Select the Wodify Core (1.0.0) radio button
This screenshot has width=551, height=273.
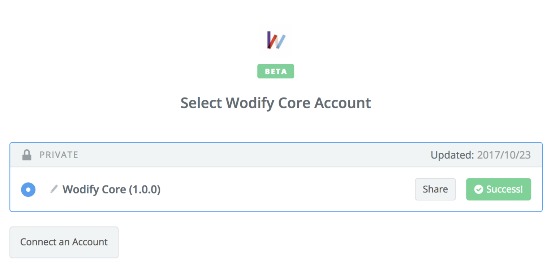click(28, 189)
